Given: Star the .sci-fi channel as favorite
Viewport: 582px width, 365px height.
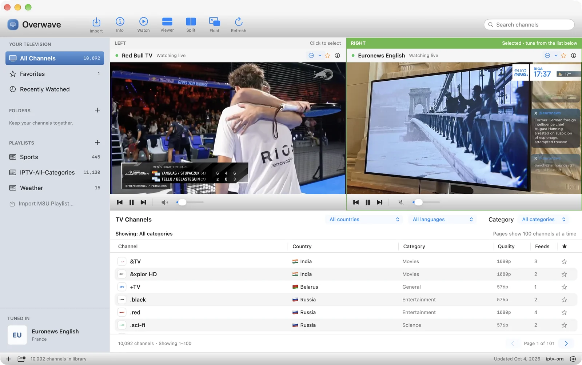Looking at the screenshot, I should 564,325.
